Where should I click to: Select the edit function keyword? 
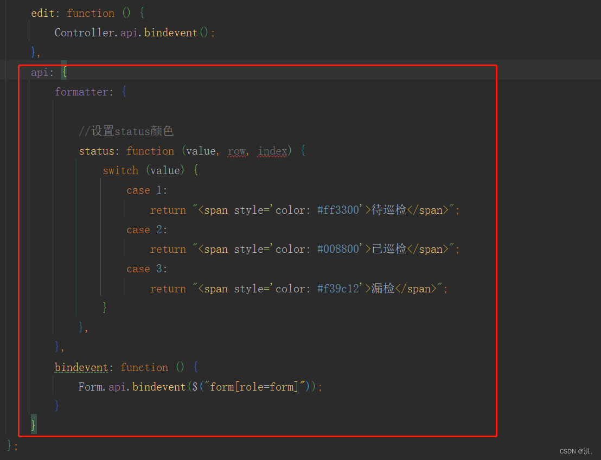click(x=91, y=12)
